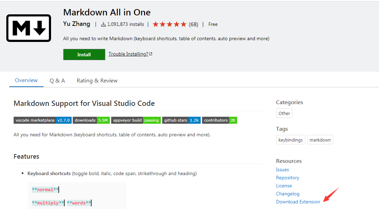The height and width of the screenshot is (209, 379).
Task: Click the **multiply** **words** code sample
Action: [x=62, y=203]
